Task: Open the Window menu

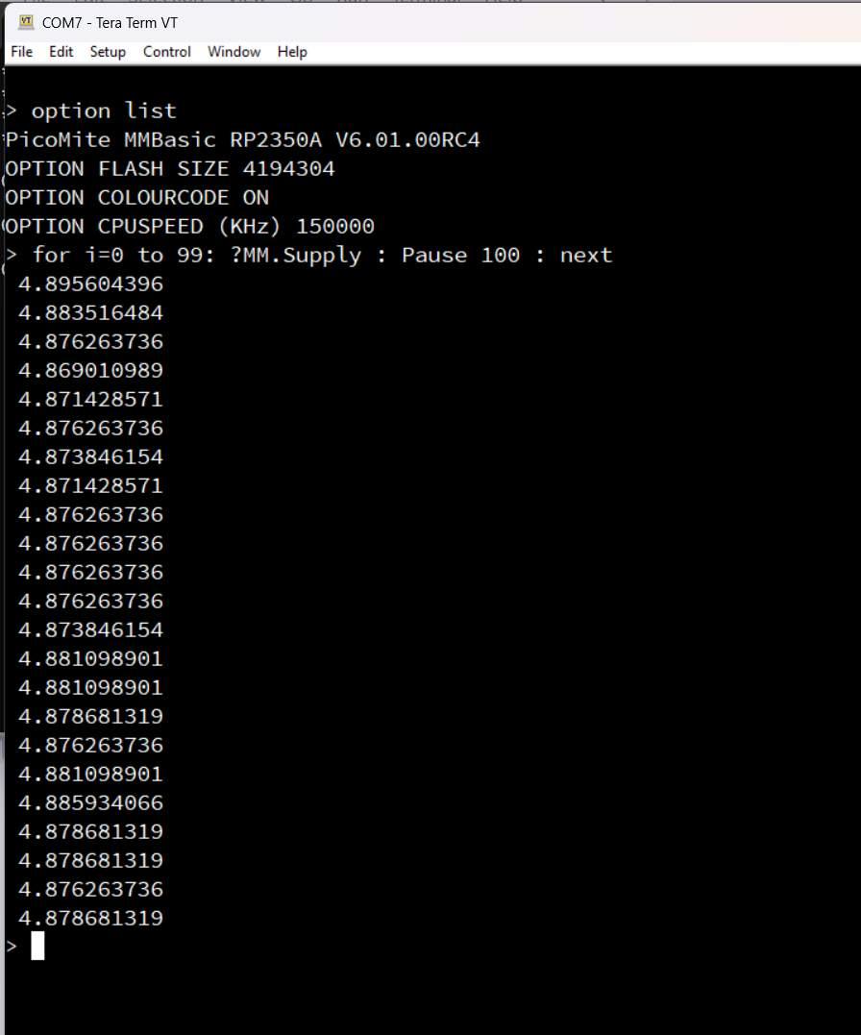Action: click(x=234, y=52)
